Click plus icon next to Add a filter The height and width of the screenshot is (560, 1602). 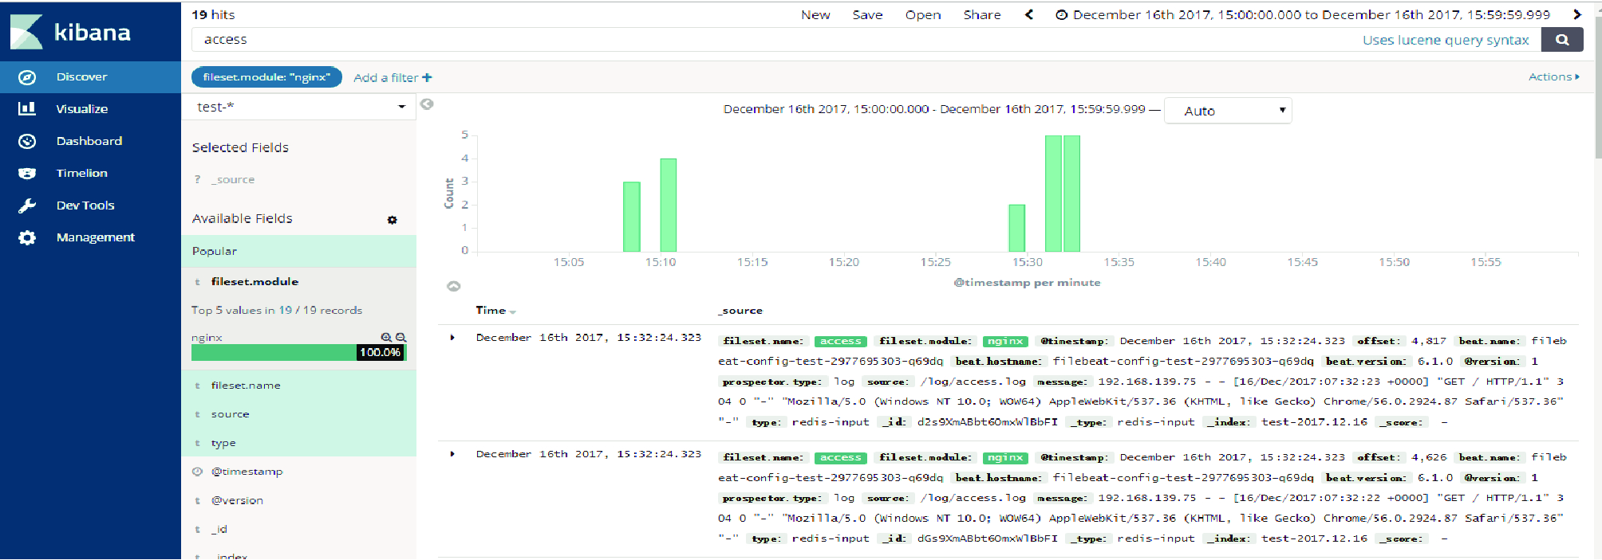(427, 77)
